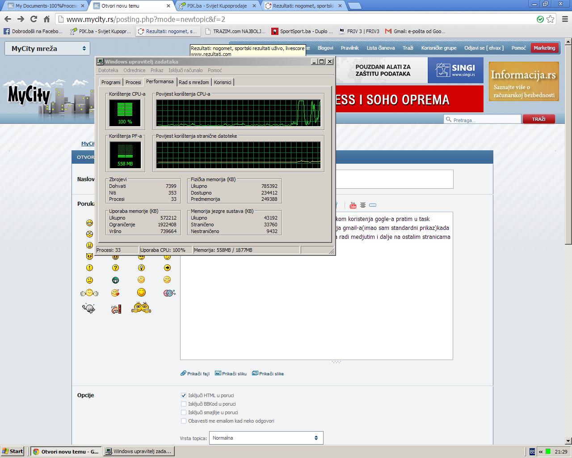572x458 pixels.
Task: Open the Odrednice menu in Task Manager
Action: [135, 70]
